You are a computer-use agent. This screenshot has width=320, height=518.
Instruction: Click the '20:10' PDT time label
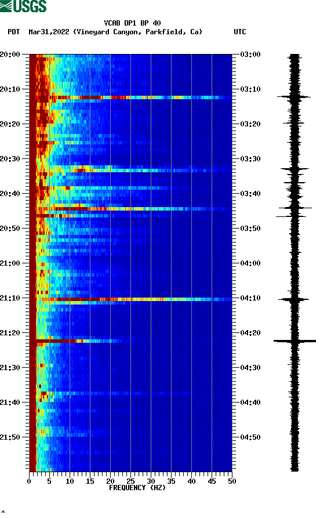[x=10, y=89]
